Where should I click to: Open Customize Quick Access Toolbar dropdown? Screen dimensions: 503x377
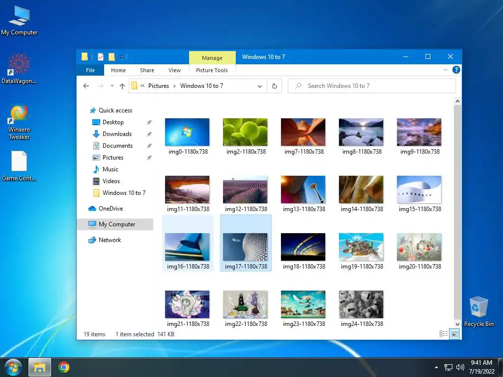121,57
